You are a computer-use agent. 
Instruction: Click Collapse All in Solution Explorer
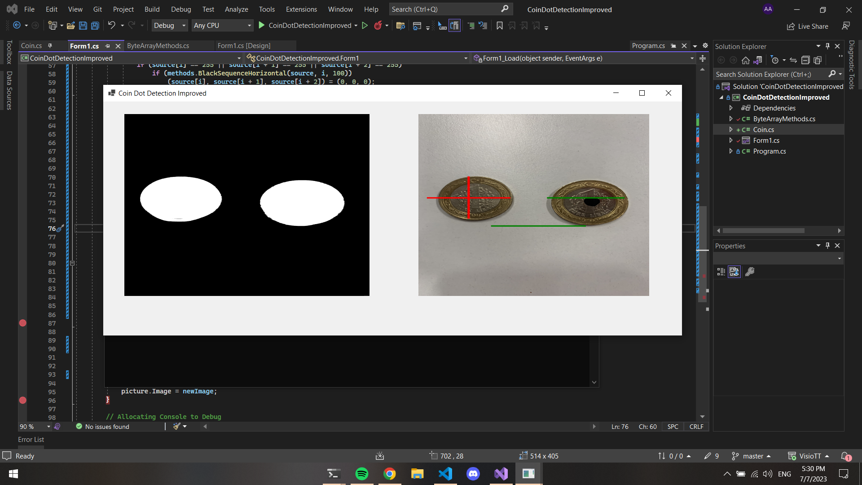pos(805,60)
